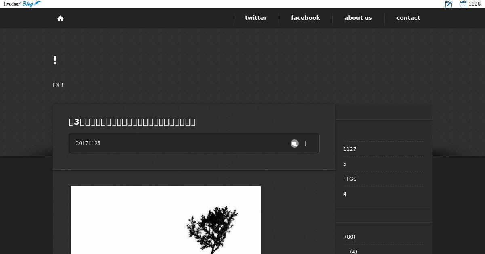Open the sidebar entry 4

coord(345,194)
